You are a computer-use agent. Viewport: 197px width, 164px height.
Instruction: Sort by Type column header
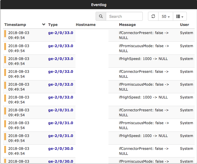click(53, 25)
